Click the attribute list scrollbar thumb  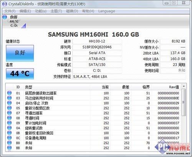tap(184, 102)
